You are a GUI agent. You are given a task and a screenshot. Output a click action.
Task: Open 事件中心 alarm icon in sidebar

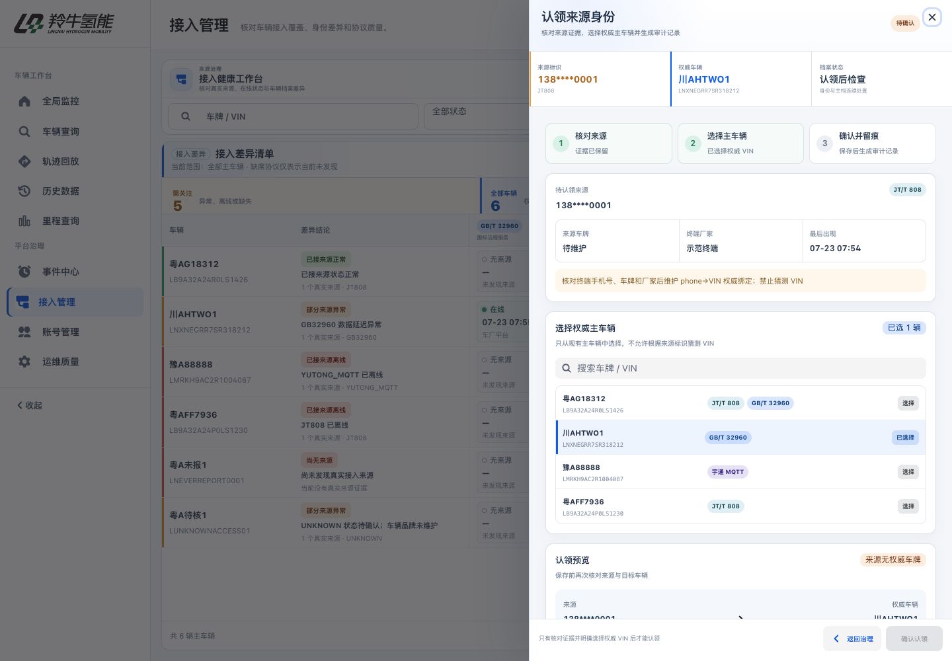pyautogui.click(x=24, y=272)
